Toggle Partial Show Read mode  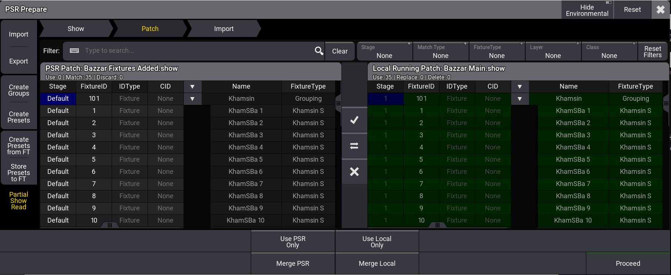(x=18, y=201)
